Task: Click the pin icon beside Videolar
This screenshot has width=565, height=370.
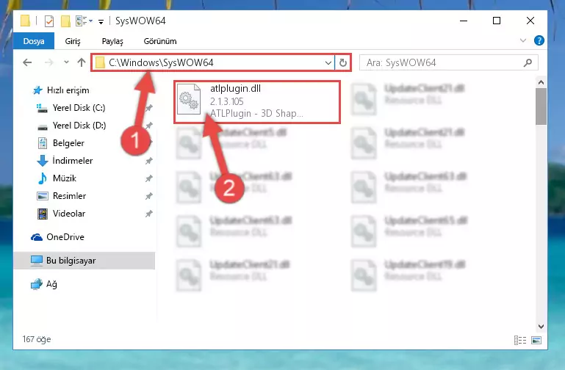Action: (x=149, y=214)
